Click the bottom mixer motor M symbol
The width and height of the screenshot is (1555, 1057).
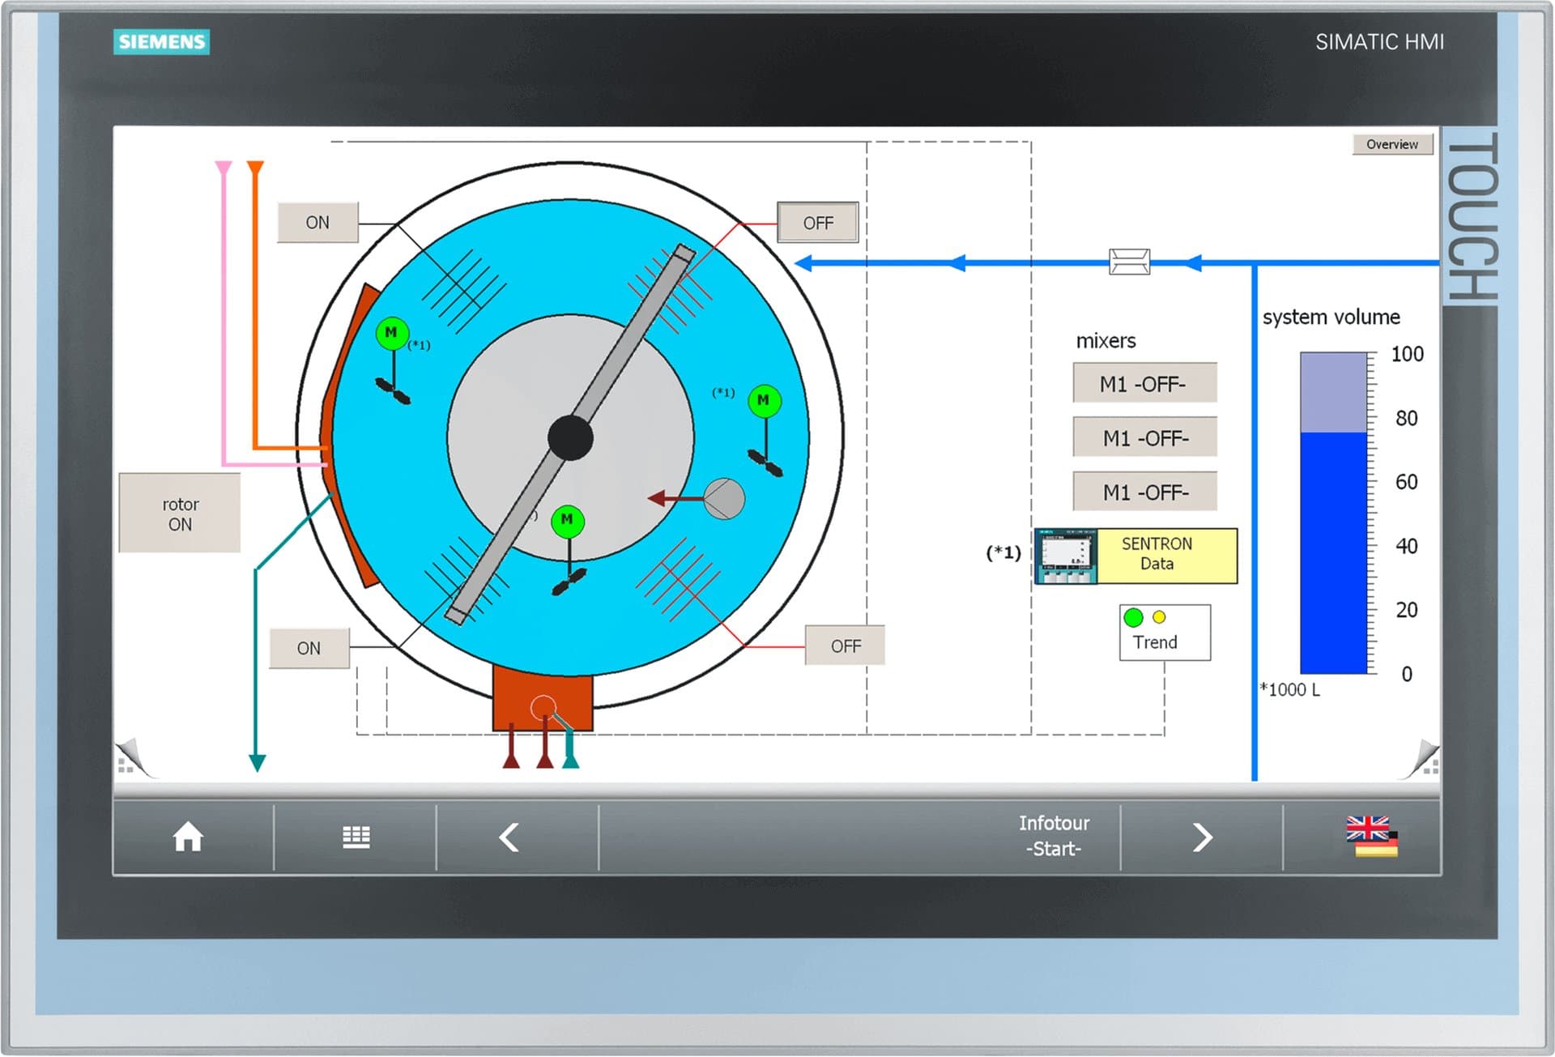pos(567,520)
